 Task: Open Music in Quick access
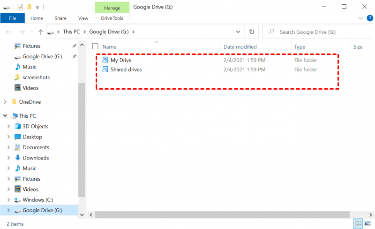coord(29,67)
